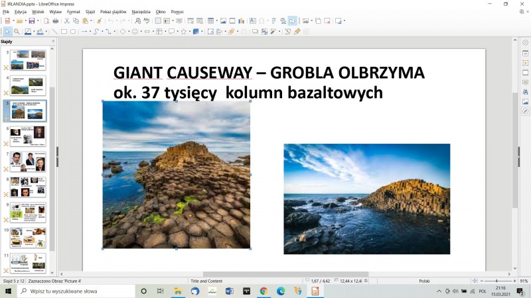The width and height of the screenshot is (531, 298).
Task: Select the Cut scissors icon
Action: [x=66, y=21]
